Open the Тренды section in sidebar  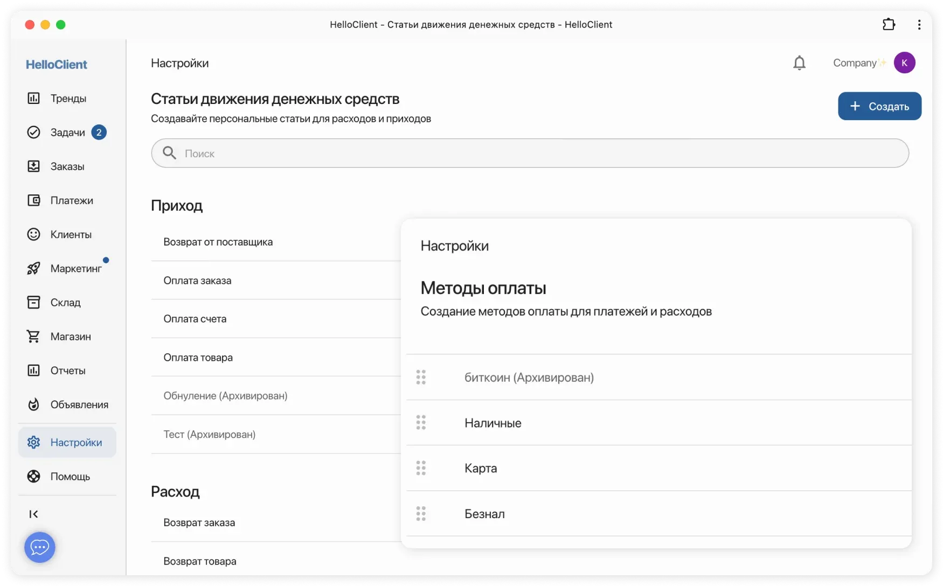point(68,98)
